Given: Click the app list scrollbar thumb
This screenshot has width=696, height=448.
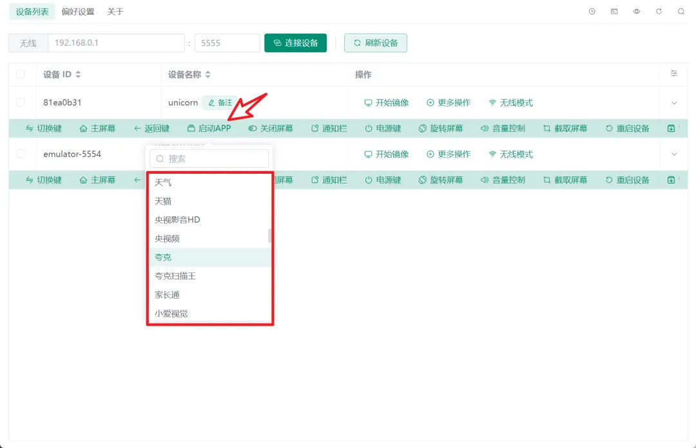Looking at the screenshot, I should [269, 236].
